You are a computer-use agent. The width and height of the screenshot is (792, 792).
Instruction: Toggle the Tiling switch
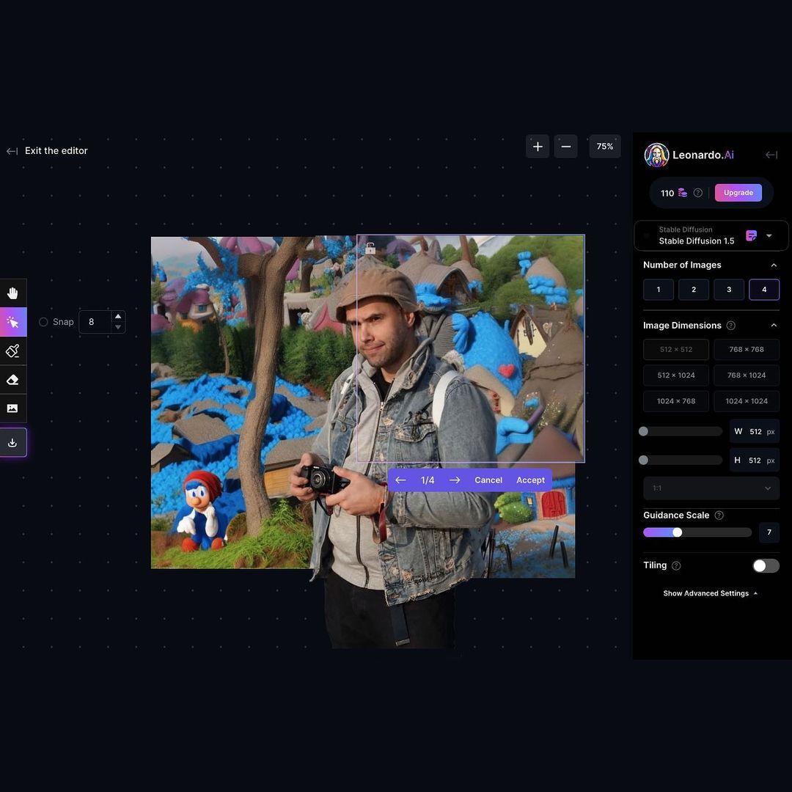tap(766, 565)
